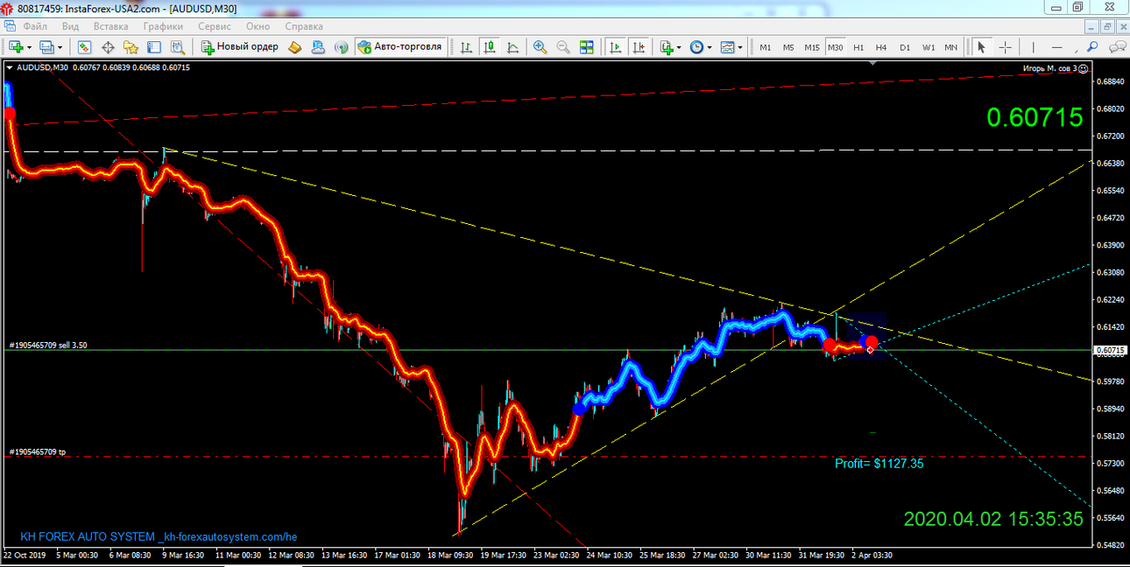
Task: Open the Вставка menu
Action: click(110, 26)
